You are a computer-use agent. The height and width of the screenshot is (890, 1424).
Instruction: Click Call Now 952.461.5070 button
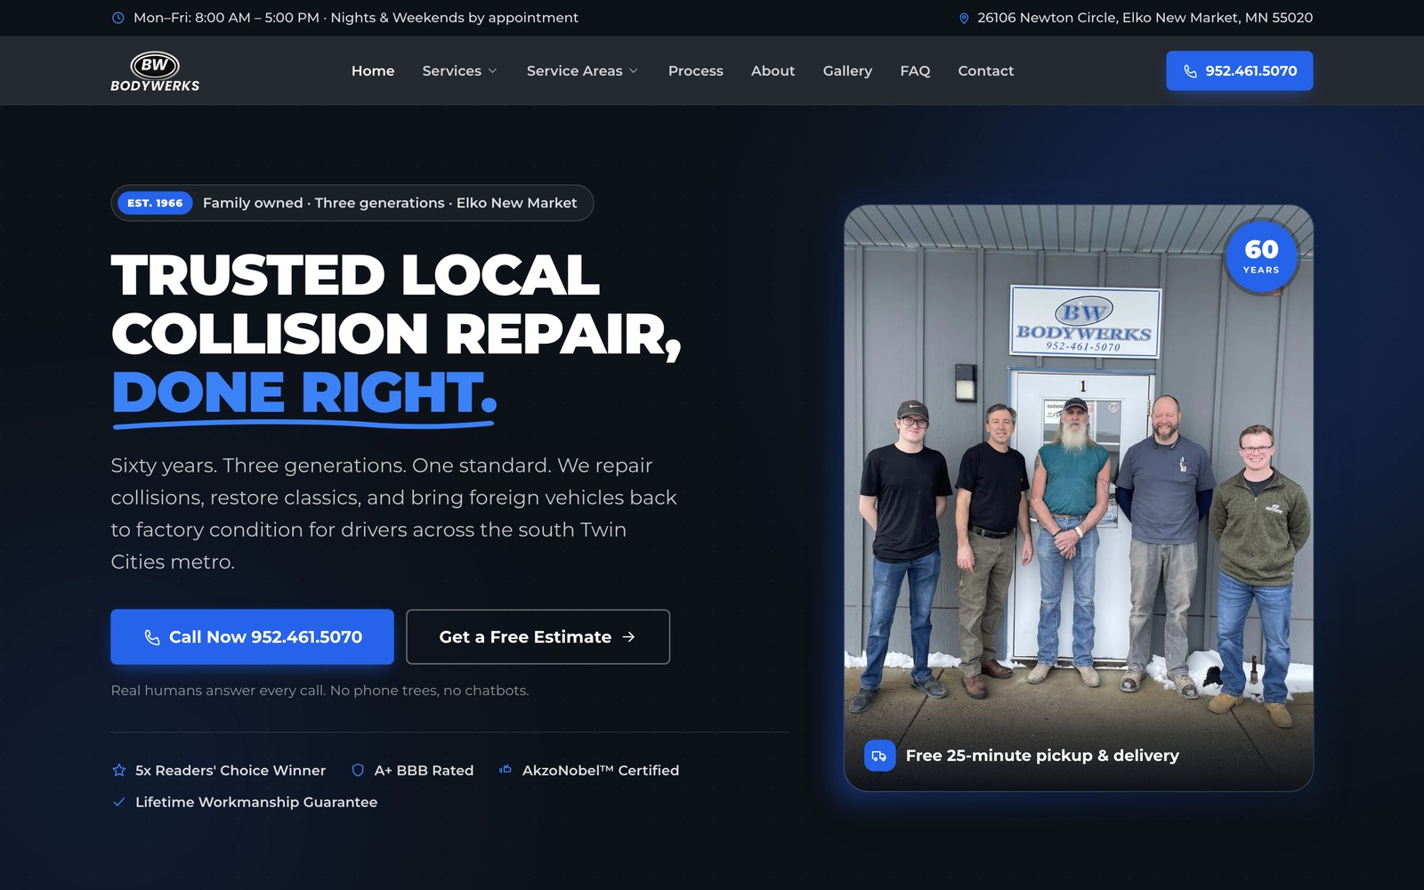point(253,637)
